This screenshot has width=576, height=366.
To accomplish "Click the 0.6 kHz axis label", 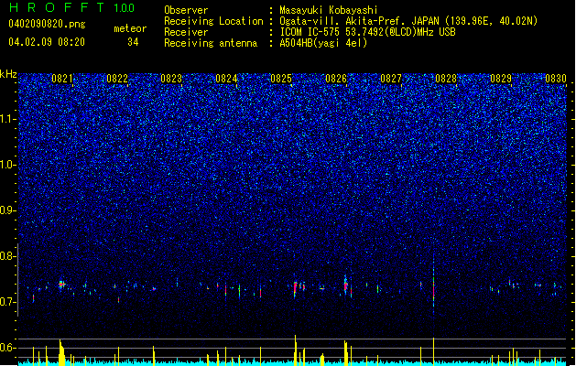I will (8, 348).
